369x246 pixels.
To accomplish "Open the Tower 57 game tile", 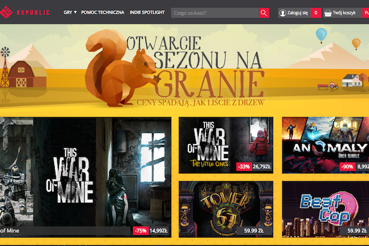I will [226, 209].
